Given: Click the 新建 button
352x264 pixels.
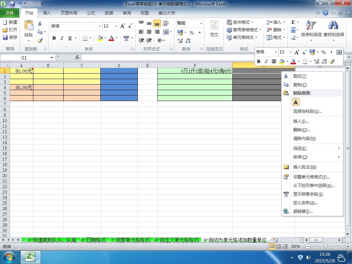Looking at the screenshot, I should coord(10,22).
